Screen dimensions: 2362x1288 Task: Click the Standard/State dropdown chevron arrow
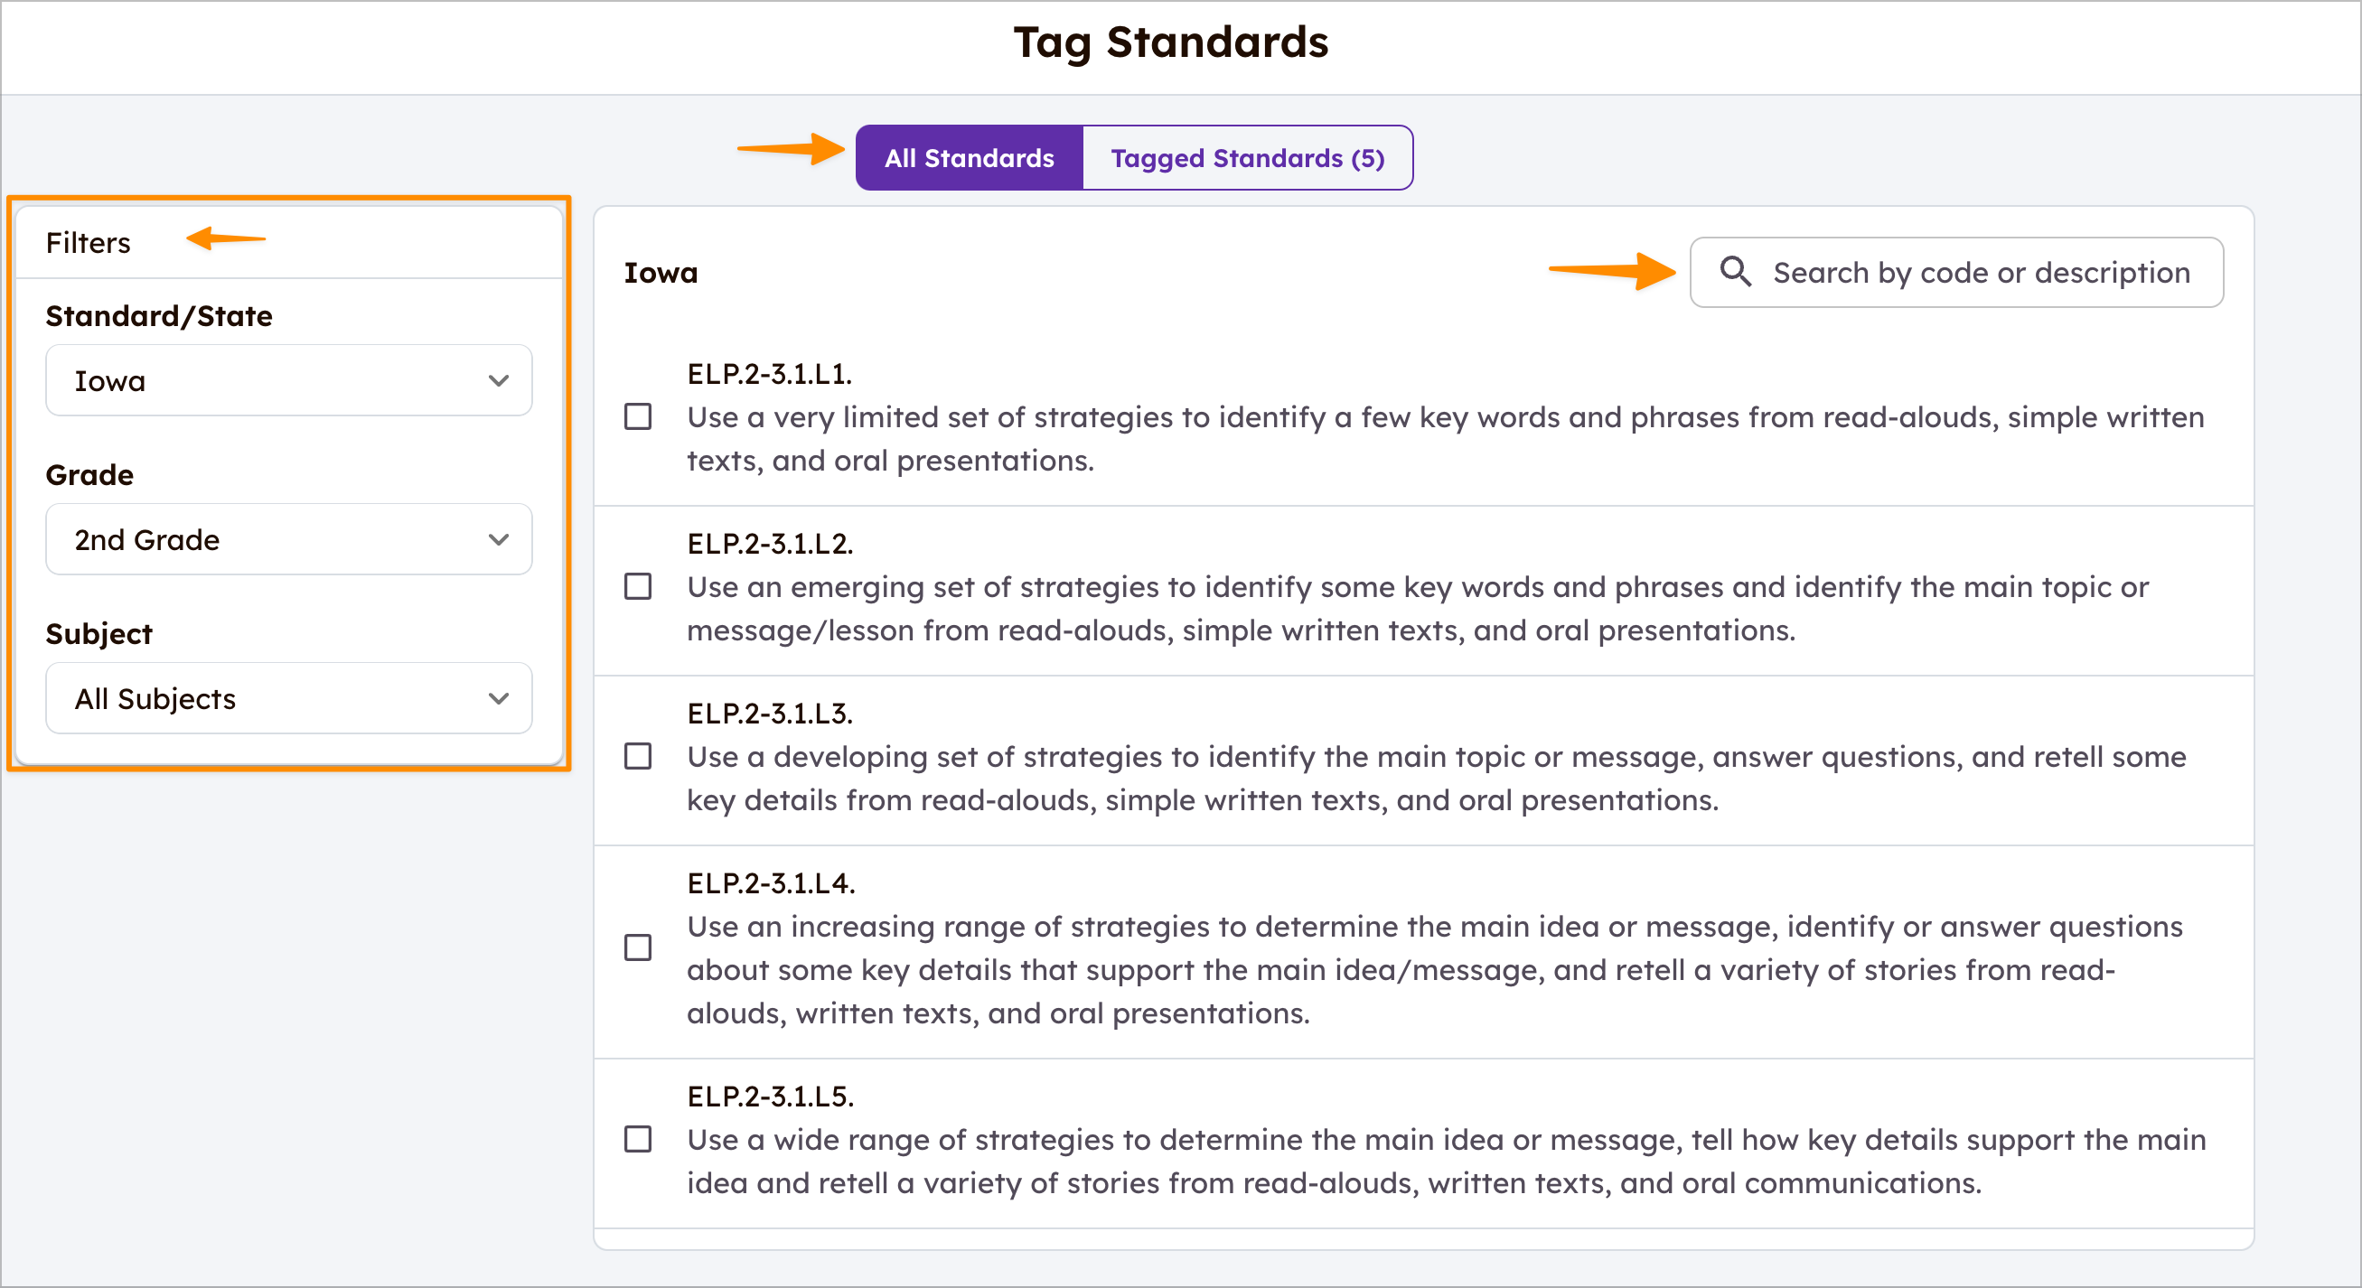coord(498,380)
